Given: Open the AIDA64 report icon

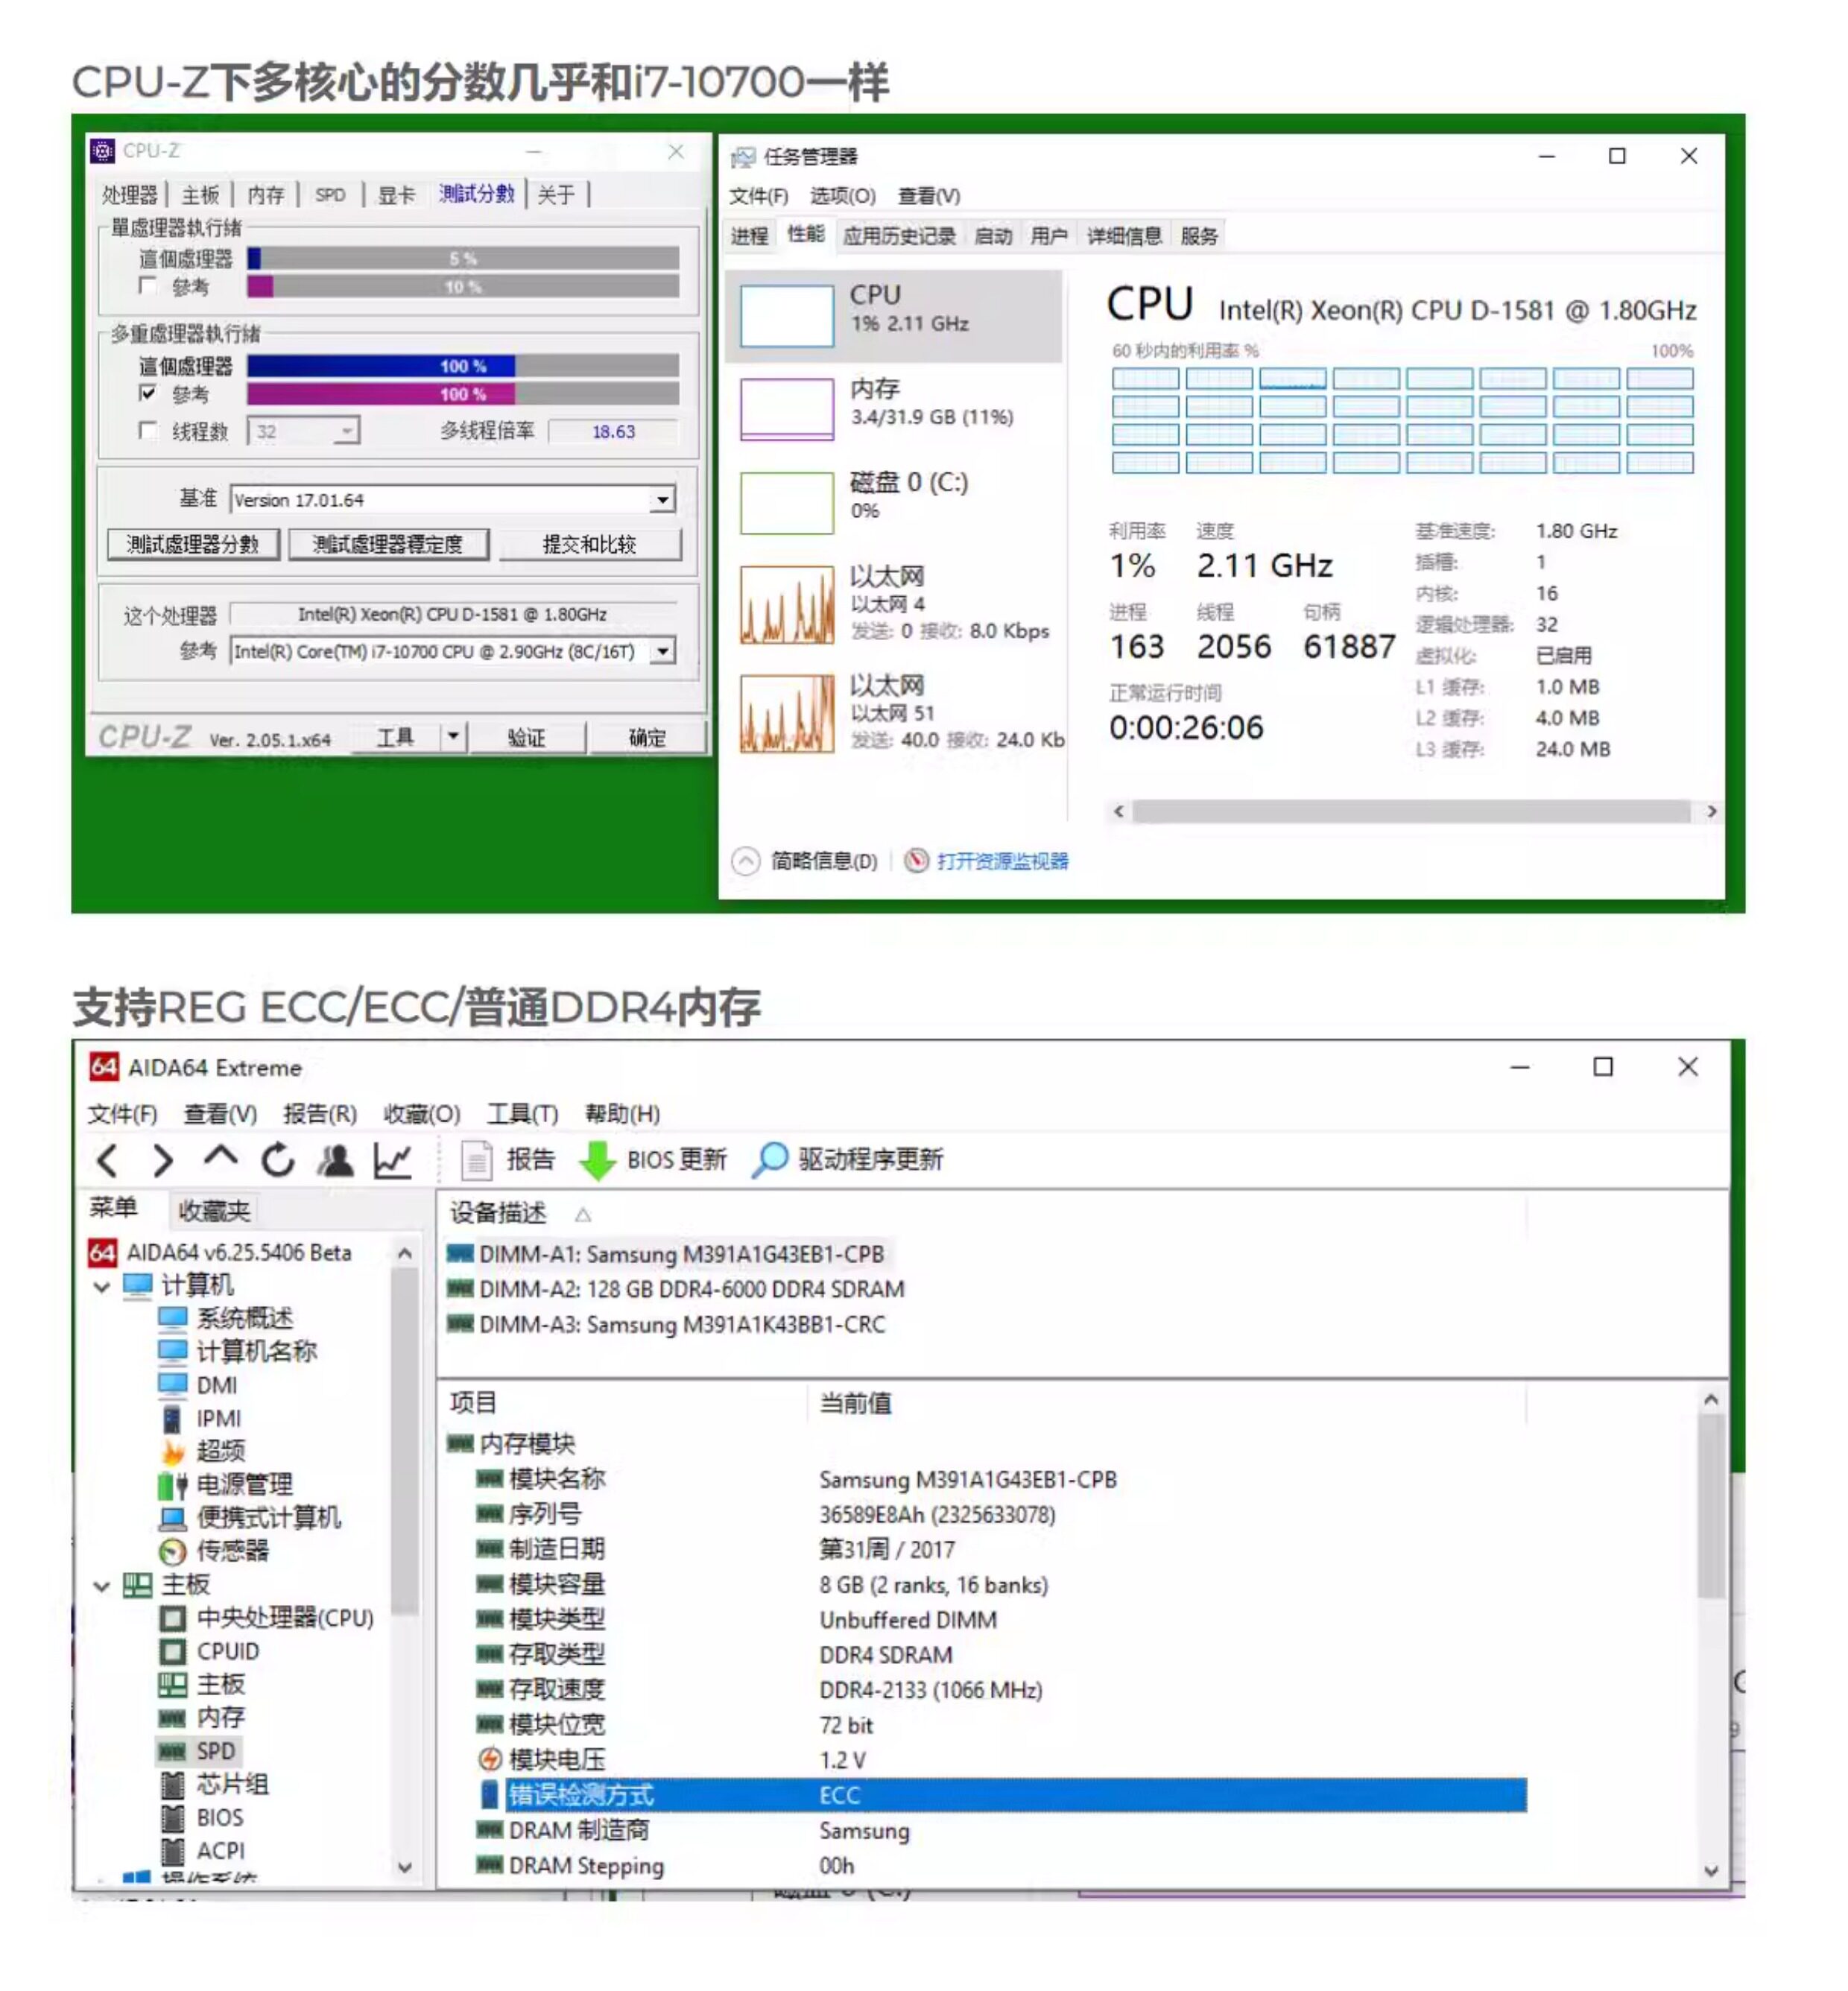Looking at the screenshot, I should tap(476, 1160).
